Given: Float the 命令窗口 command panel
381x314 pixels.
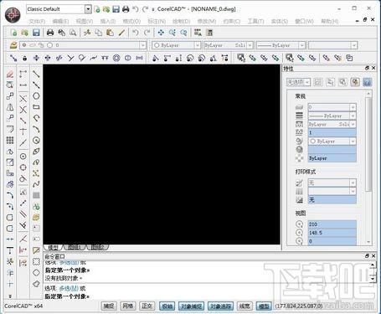Looking at the screenshot, I should (367, 255).
